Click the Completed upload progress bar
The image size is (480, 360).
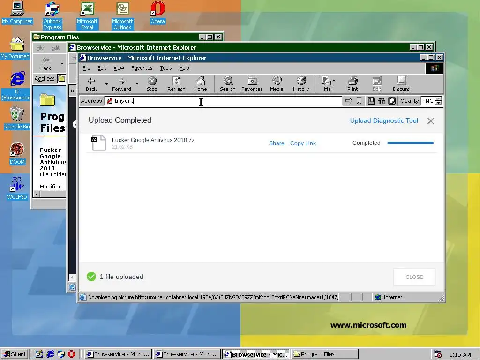click(x=411, y=143)
